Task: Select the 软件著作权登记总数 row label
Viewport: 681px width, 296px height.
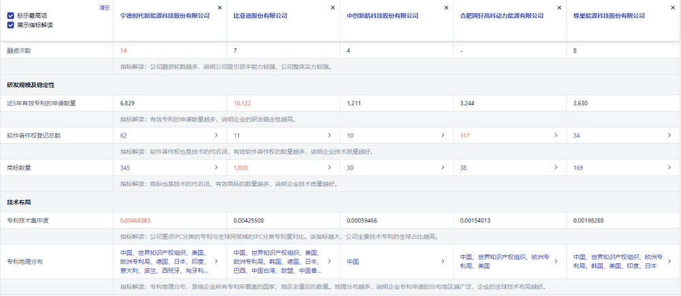Action: tap(34, 135)
